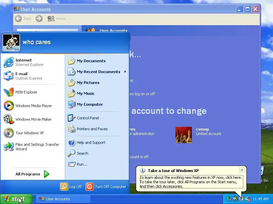Open Files and Settings Transfer Wizard
The image size is (273, 204).
pyautogui.click(x=32, y=147)
